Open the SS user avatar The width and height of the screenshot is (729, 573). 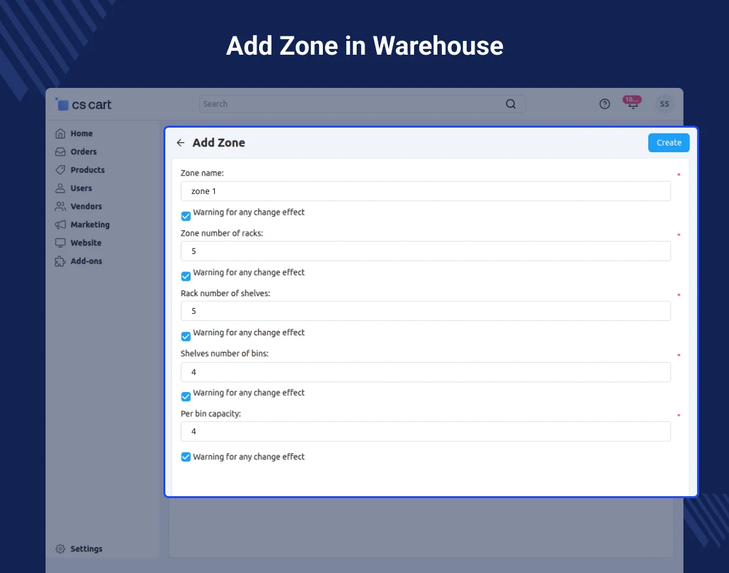tap(664, 104)
